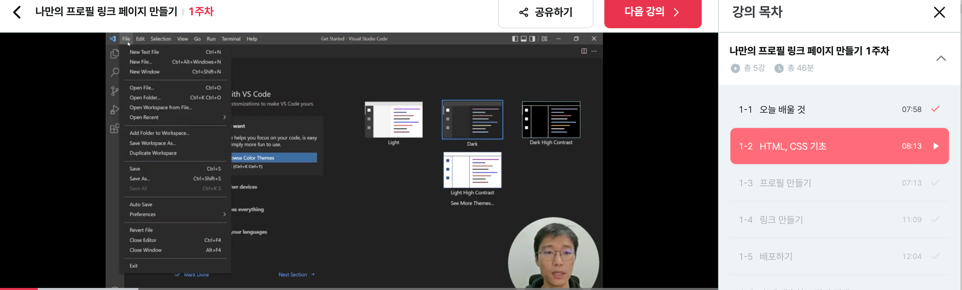Select the Dark theme thumbnail
The image size is (962, 290).
(x=472, y=120)
